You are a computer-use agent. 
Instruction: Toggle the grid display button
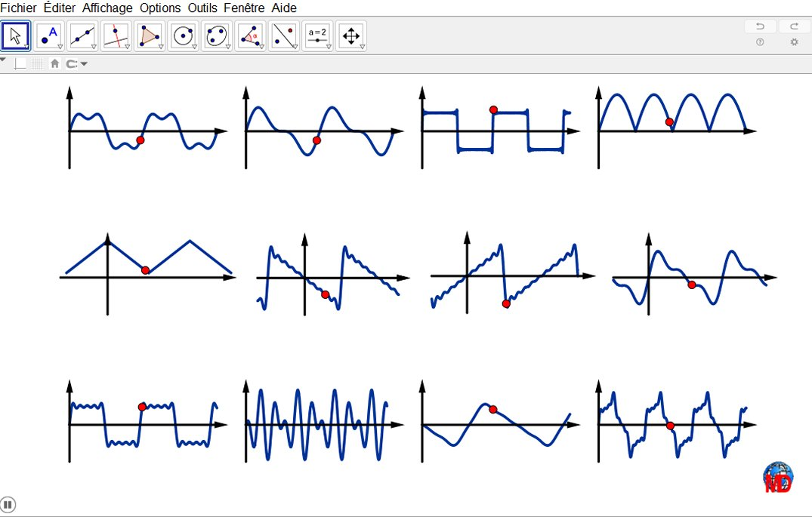pos(38,64)
